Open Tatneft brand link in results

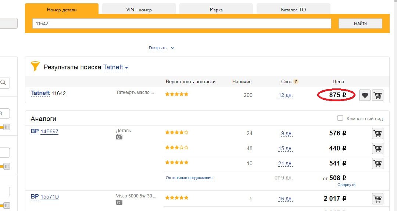(x=40, y=93)
